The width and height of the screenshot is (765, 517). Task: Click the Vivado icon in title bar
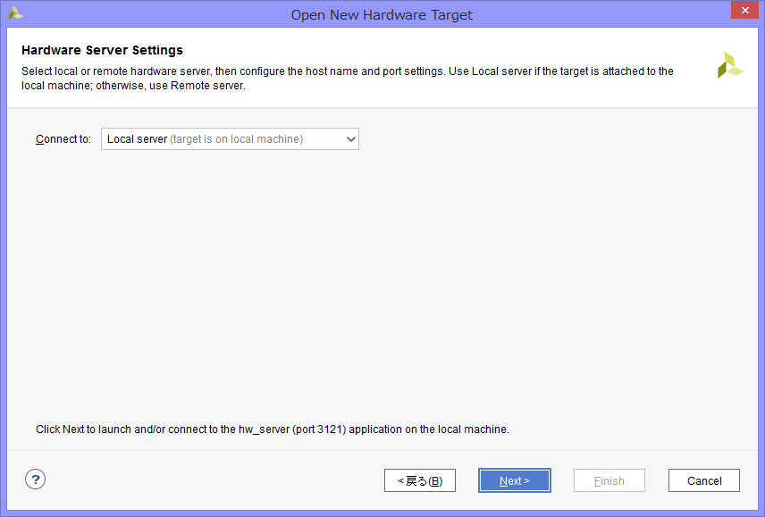pyautogui.click(x=15, y=13)
